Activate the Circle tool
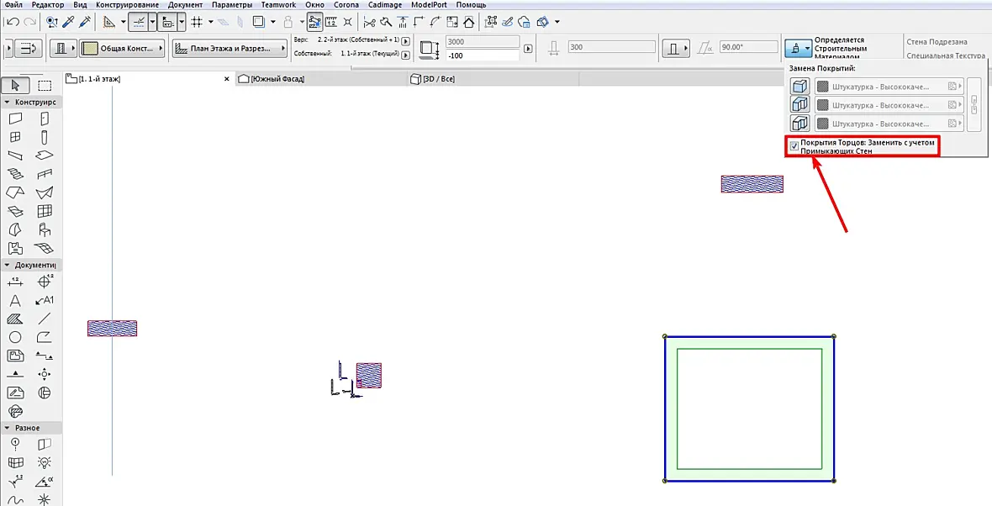 click(15, 337)
